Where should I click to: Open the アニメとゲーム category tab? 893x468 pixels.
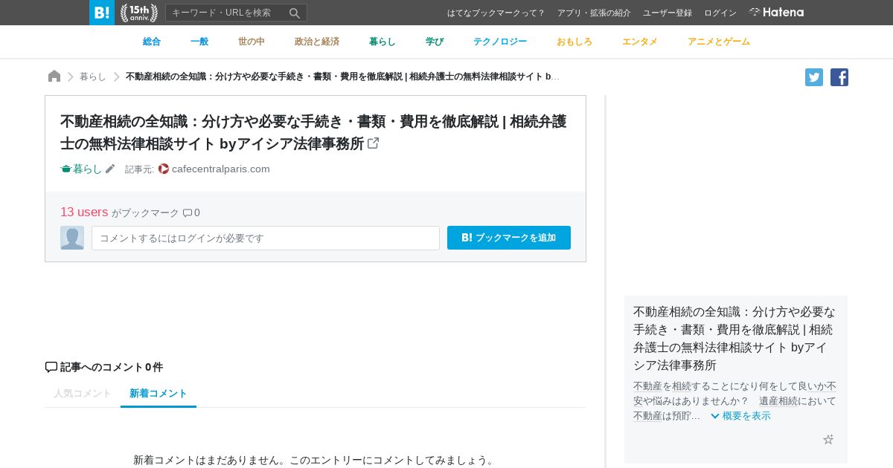coord(719,42)
